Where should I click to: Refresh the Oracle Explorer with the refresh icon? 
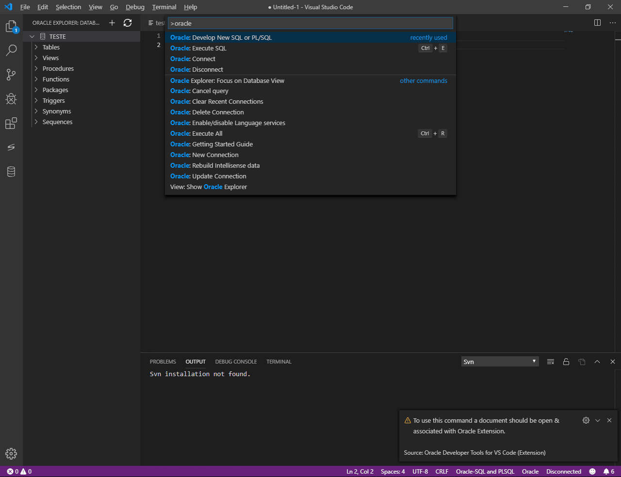pos(127,22)
